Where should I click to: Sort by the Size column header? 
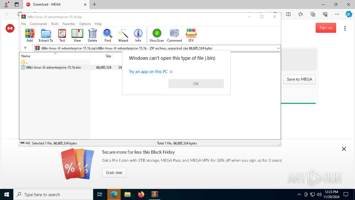[x=102, y=56]
